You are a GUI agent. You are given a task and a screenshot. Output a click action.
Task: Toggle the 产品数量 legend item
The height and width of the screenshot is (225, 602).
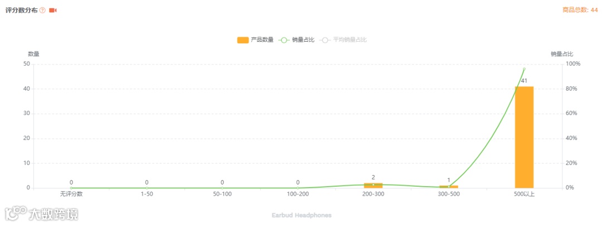coord(255,40)
